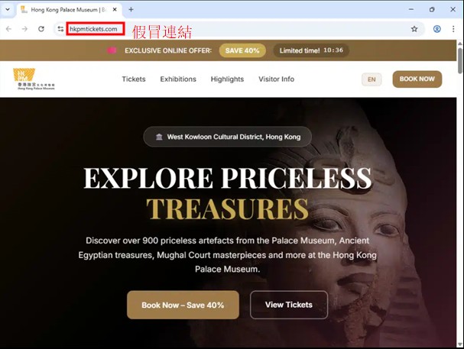Click the Hong Kong Palace Museum logo

(x=34, y=79)
